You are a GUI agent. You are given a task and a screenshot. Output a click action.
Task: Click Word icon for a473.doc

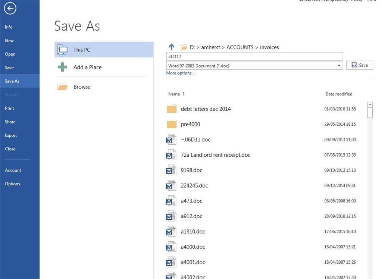tap(171, 201)
